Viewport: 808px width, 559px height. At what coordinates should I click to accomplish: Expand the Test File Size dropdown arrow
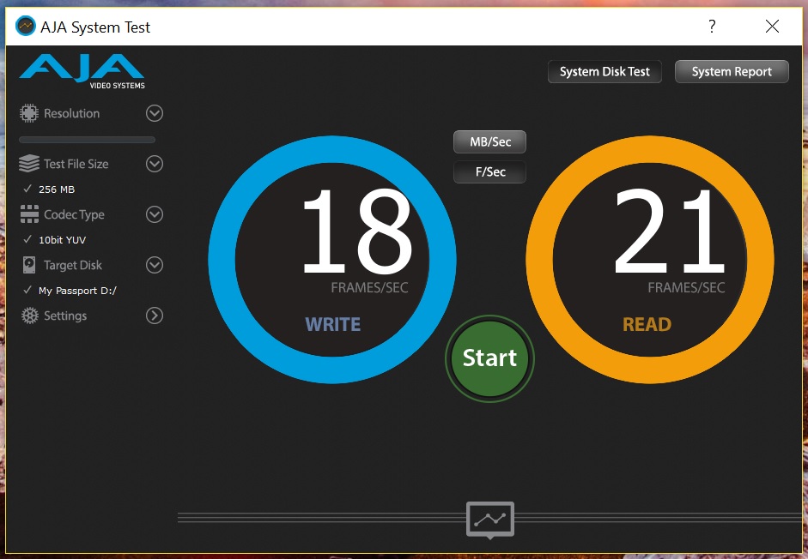point(154,164)
